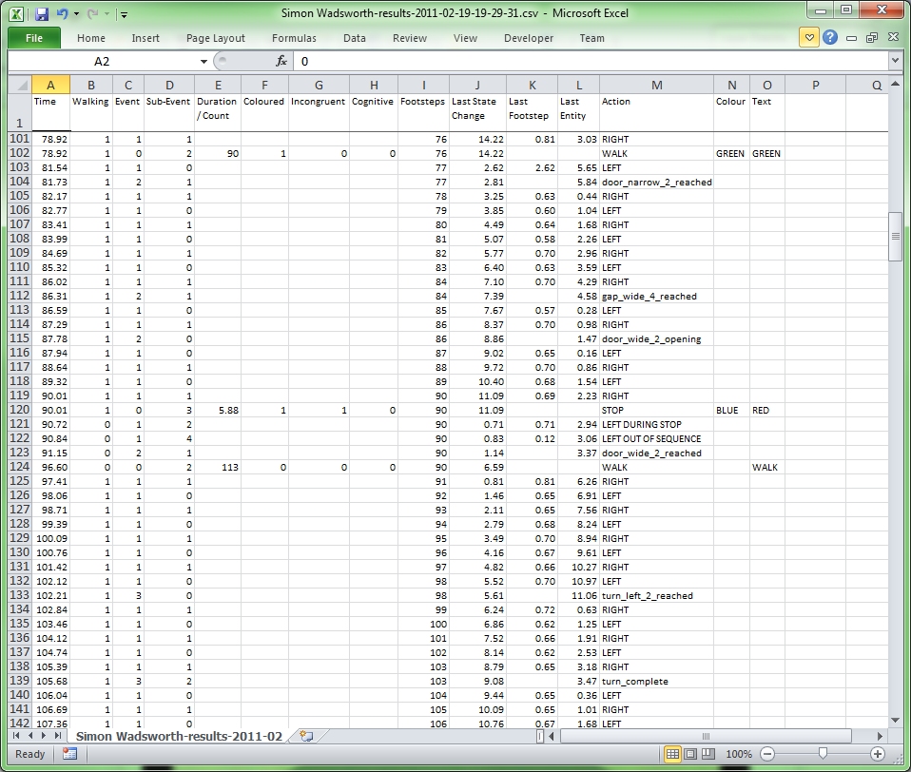Viewport: 911px width, 772px height.
Task: Open the Team tab
Action: (592, 38)
